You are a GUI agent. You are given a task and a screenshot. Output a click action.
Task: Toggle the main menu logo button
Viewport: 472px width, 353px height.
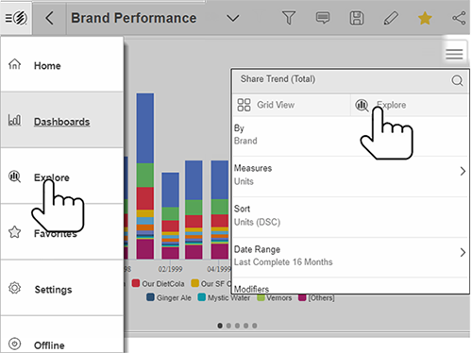[16, 18]
